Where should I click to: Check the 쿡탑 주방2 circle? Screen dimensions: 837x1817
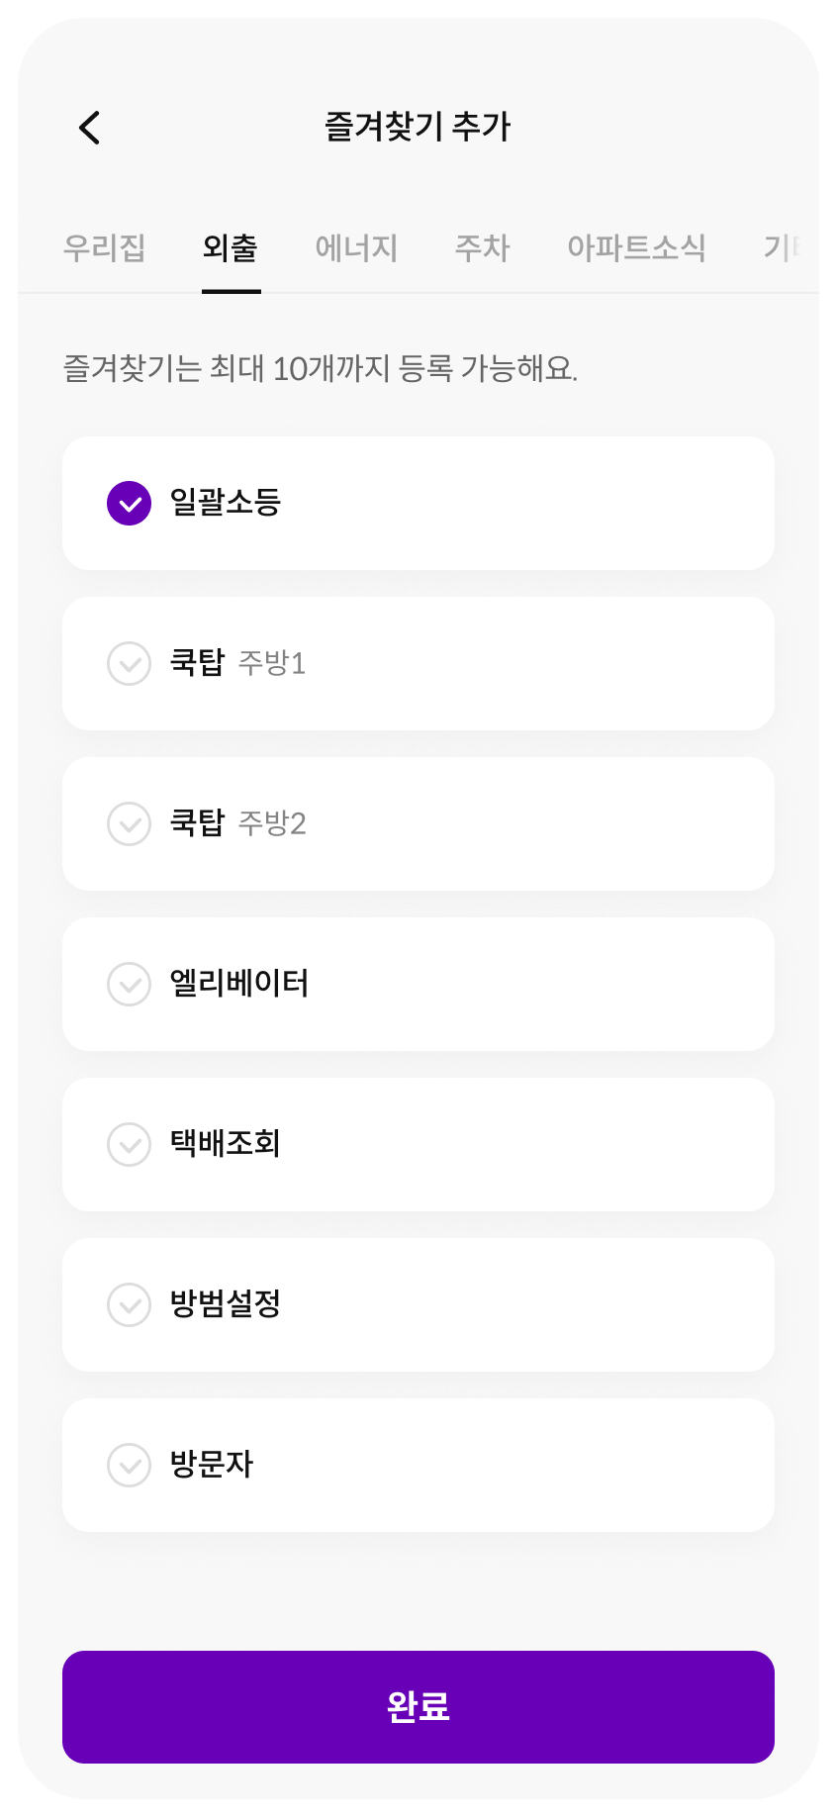(x=129, y=823)
